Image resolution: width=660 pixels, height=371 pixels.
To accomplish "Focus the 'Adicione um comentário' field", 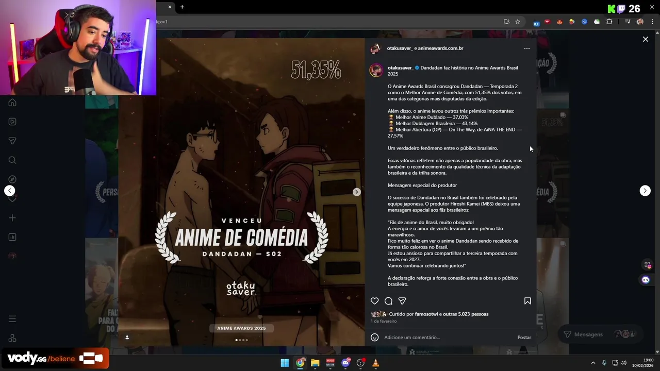I will click(449, 338).
